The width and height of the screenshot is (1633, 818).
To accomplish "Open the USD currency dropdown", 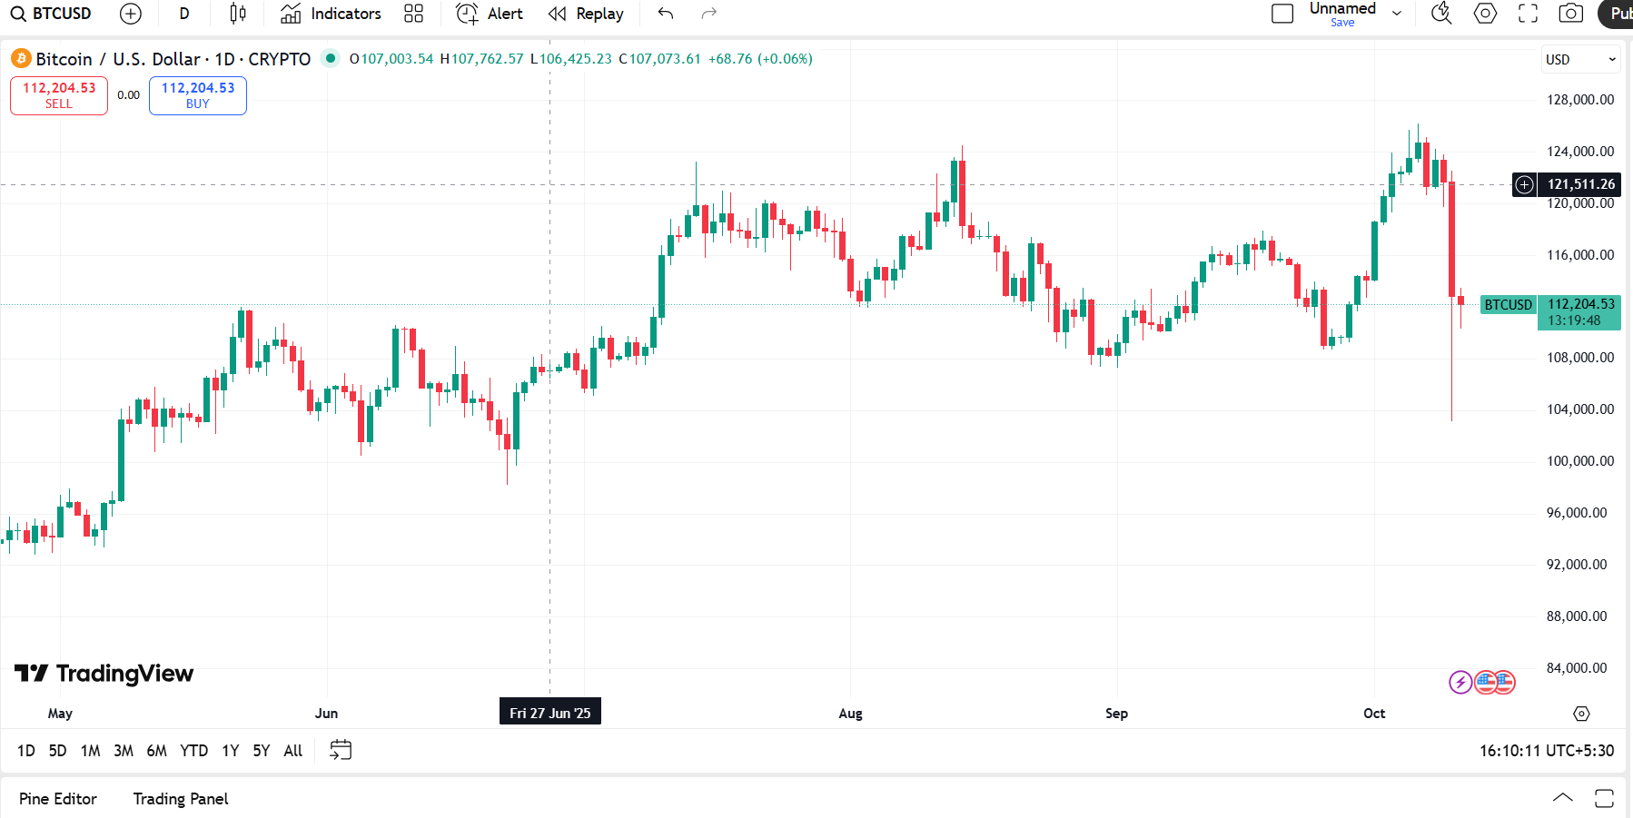I will click(x=1580, y=59).
